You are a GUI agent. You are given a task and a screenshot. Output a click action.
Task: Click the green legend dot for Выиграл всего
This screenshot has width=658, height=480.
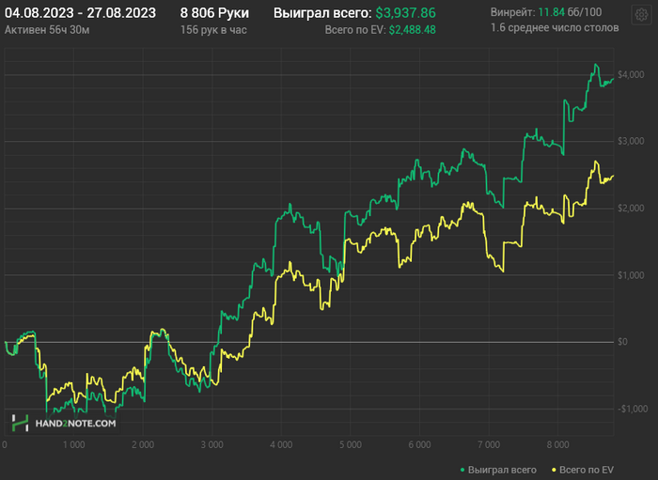click(462, 471)
